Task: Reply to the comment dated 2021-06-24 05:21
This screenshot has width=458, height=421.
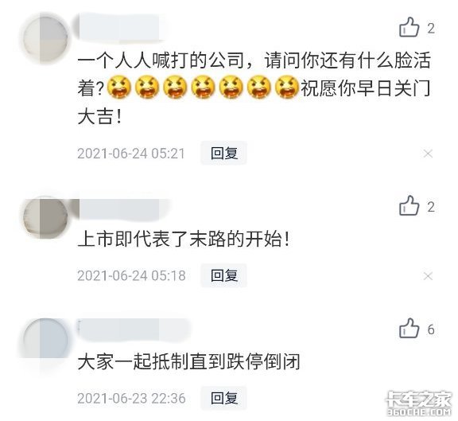Action: (224, 153)
